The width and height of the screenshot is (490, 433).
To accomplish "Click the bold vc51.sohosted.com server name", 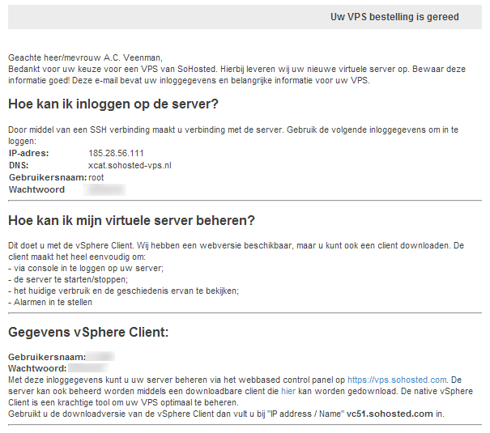I will click(388, 414).
